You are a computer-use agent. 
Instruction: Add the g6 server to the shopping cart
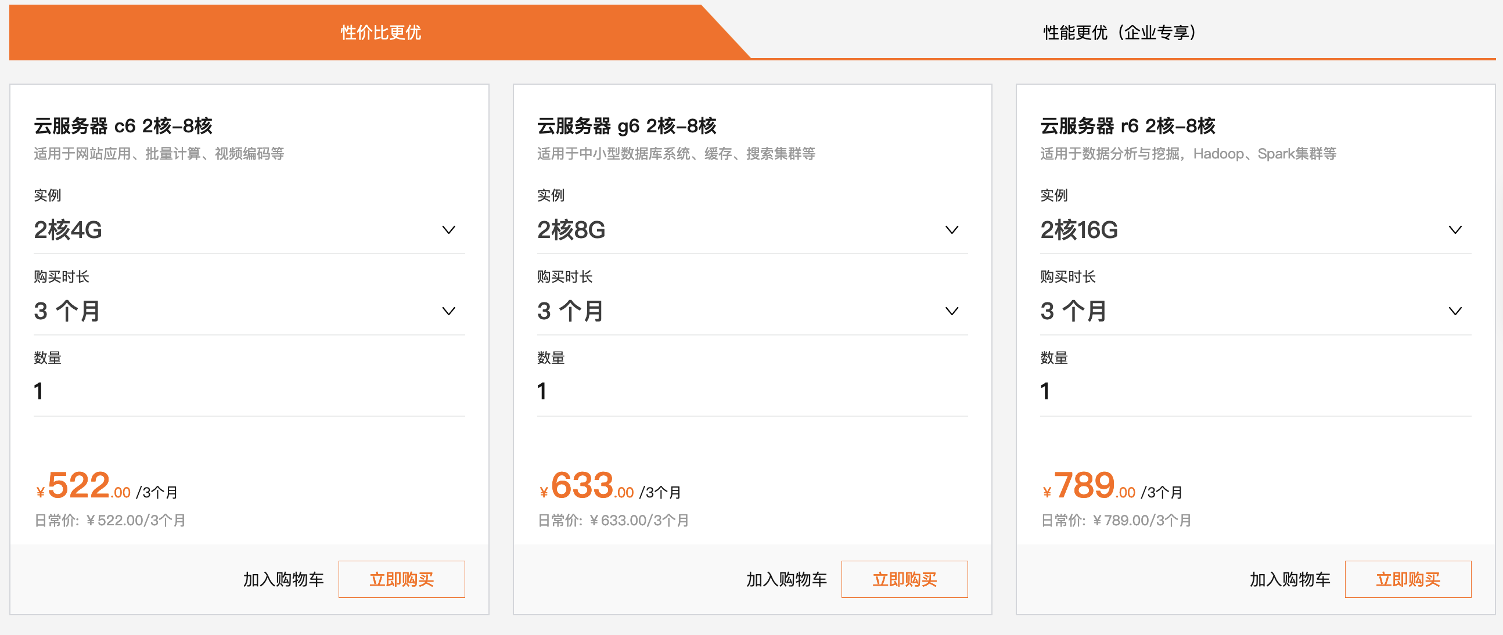(x=786, y=579)
